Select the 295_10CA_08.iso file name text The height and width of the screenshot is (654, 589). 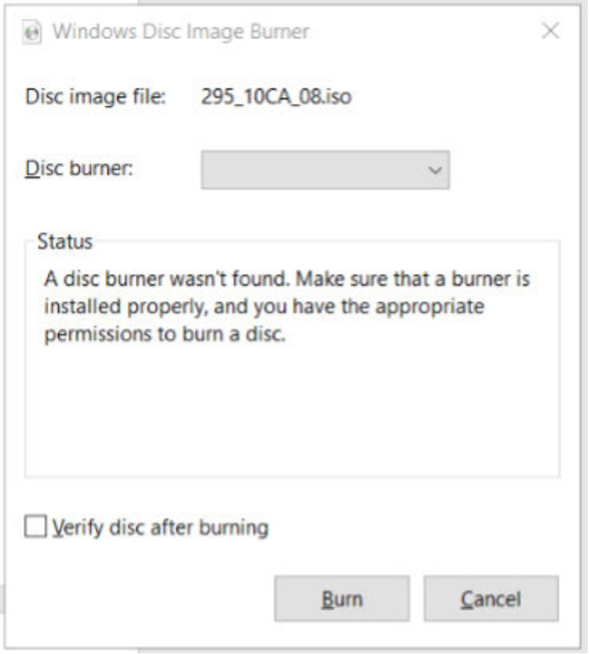(x=277, y=97)
